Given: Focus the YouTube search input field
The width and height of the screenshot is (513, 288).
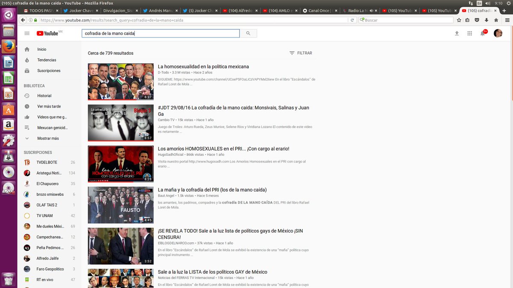Looking at the screenshot, I should tap(161, 33).
